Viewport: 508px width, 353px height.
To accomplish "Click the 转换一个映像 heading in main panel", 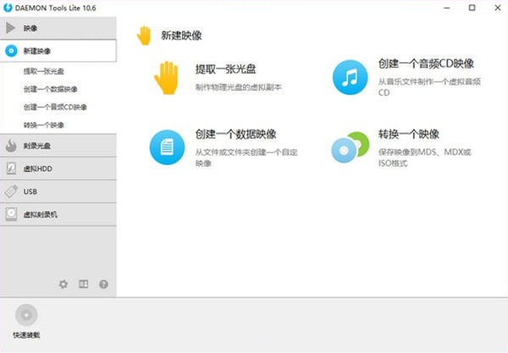I will point(409,134).
